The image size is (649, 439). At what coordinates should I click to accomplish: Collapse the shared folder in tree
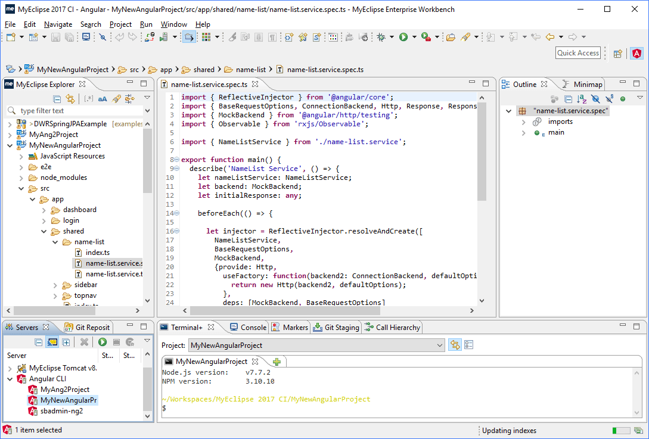pos(44,231)
